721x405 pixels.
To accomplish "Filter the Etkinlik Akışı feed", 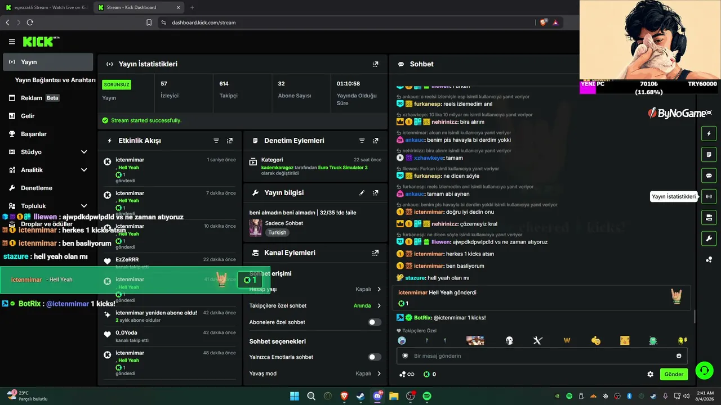I will (x=216, y=141).
